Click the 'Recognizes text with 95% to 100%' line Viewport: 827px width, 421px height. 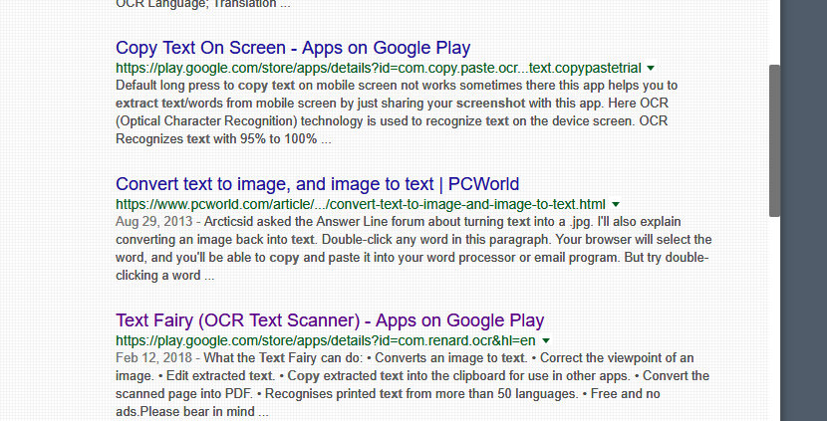[223, 139]
